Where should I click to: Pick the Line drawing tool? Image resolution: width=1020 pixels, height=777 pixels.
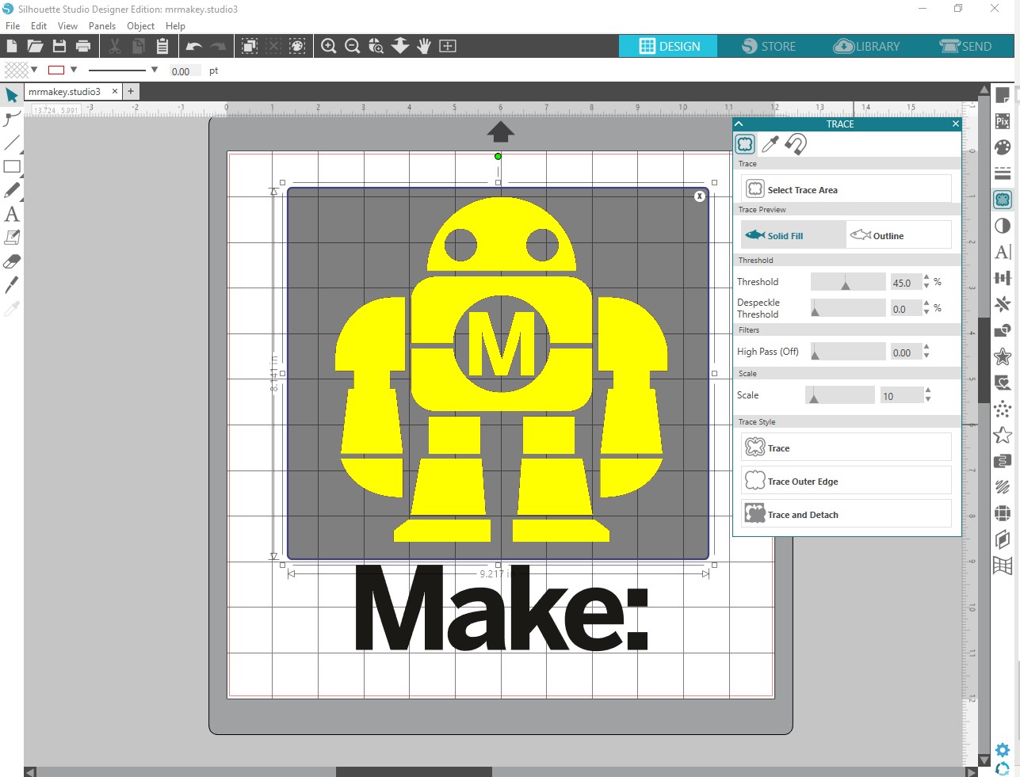[12, 143]
